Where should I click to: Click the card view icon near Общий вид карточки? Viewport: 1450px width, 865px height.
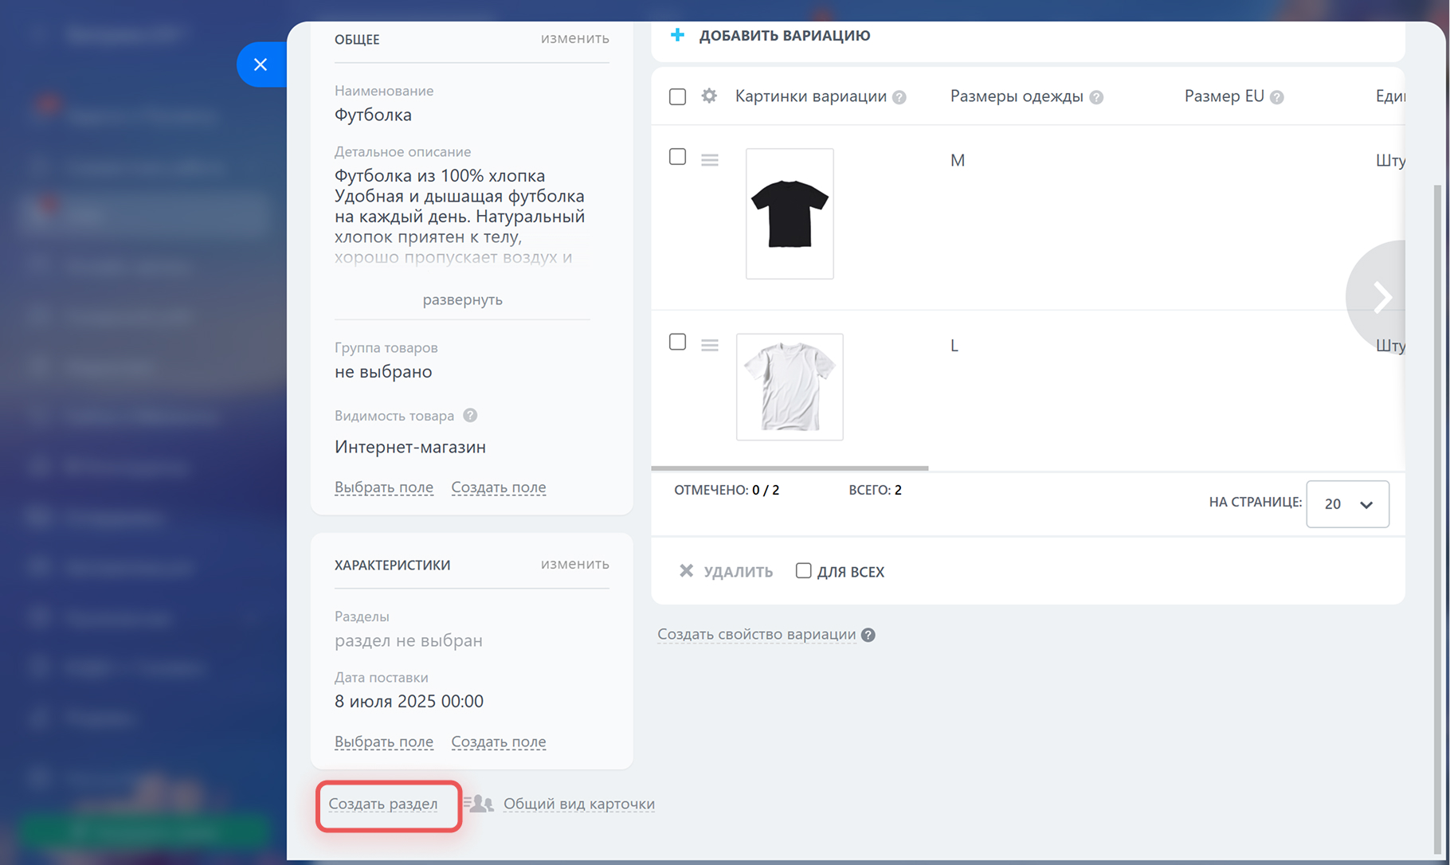pyautogui.click(x=479, y=804)
